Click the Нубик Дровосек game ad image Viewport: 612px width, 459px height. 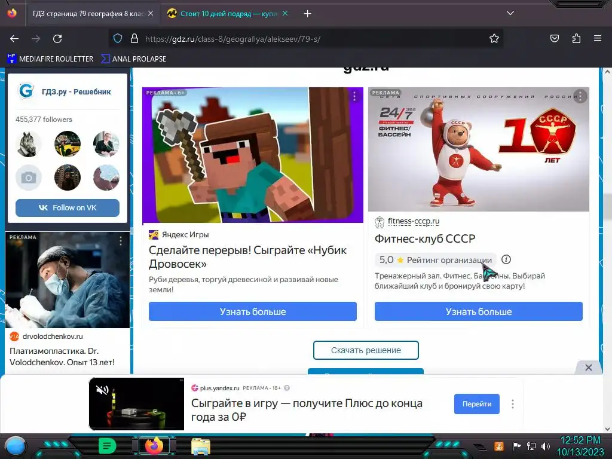click(x=253, y=155)
